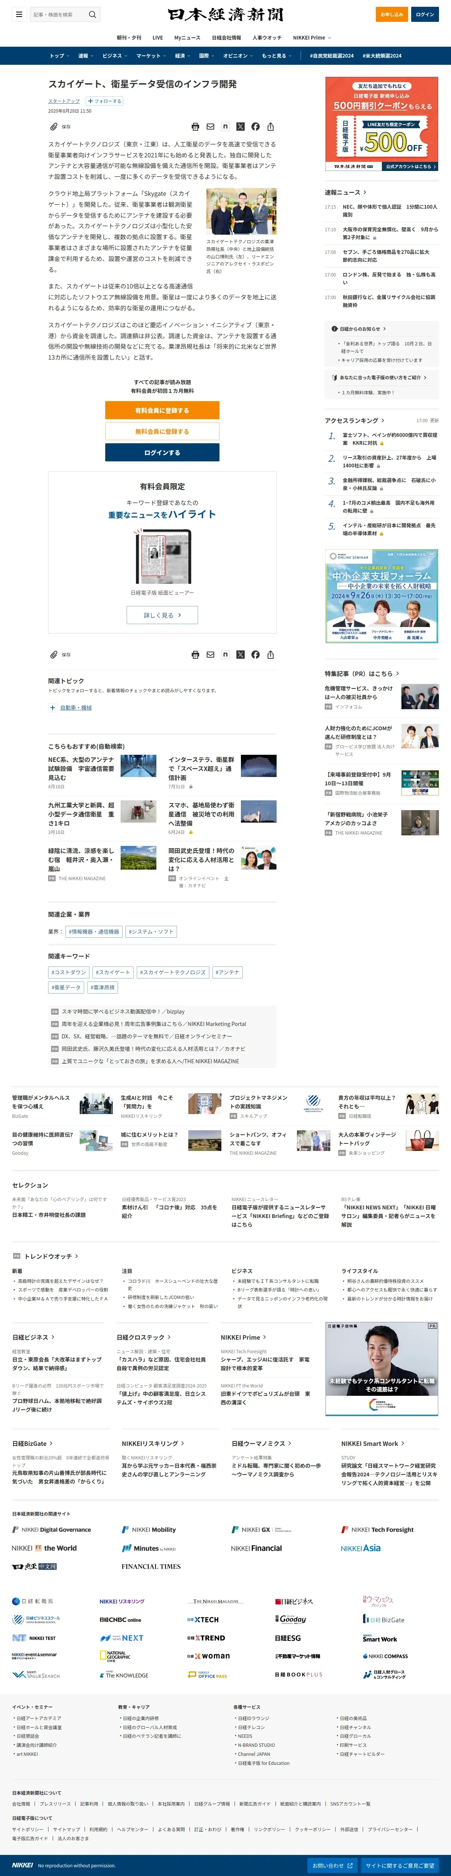Open the #米大統領選2024 tag
Image resolution: width=451 pixels, height=1876 pixels.
point(382,56)
